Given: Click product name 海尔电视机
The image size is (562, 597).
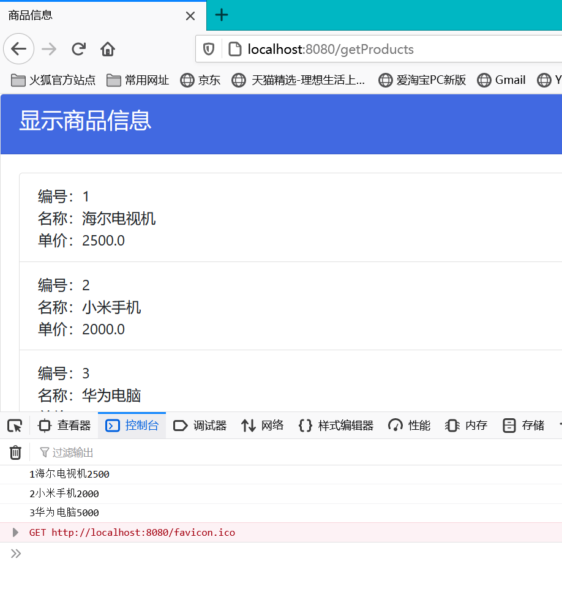Looking at the screenshot, I should (119, 219).
